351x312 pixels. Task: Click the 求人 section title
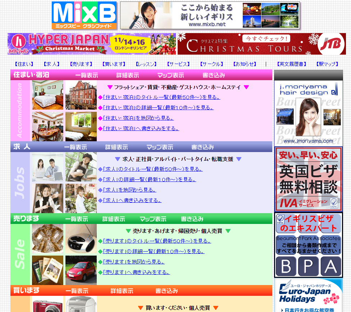(x=22, y=147)
